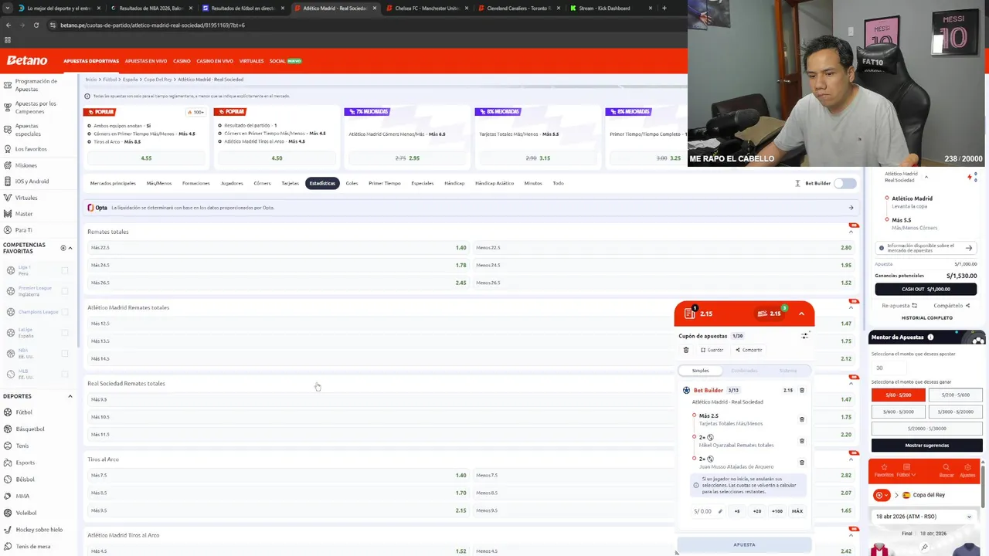Switch to the Córners tab
Image resolution: width=989 pixels, height=556 pixels.
coord(262,183)
